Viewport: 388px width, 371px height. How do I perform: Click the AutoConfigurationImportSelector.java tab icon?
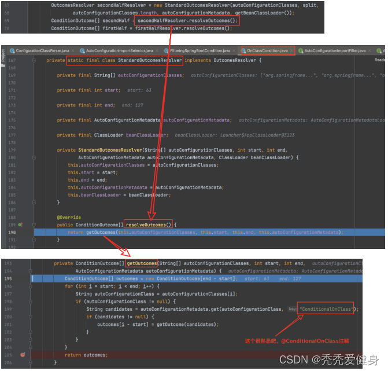pyautogui.click(x=82, y=51)
